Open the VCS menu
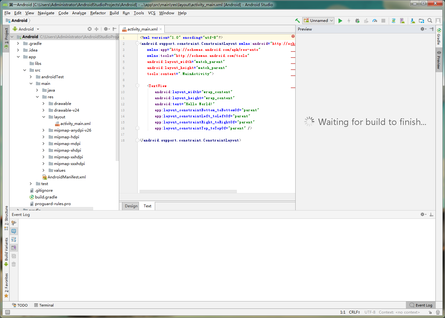Screen dimensions: 445x318 click(152, 13)
